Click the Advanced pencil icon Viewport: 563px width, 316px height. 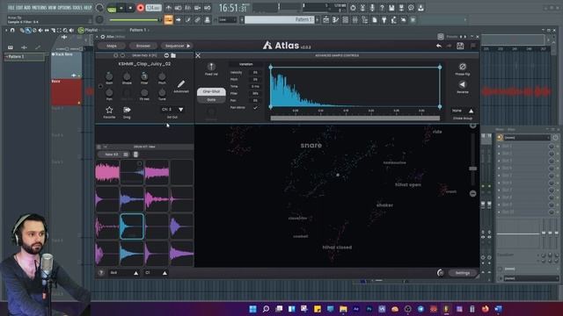(181, 84)
